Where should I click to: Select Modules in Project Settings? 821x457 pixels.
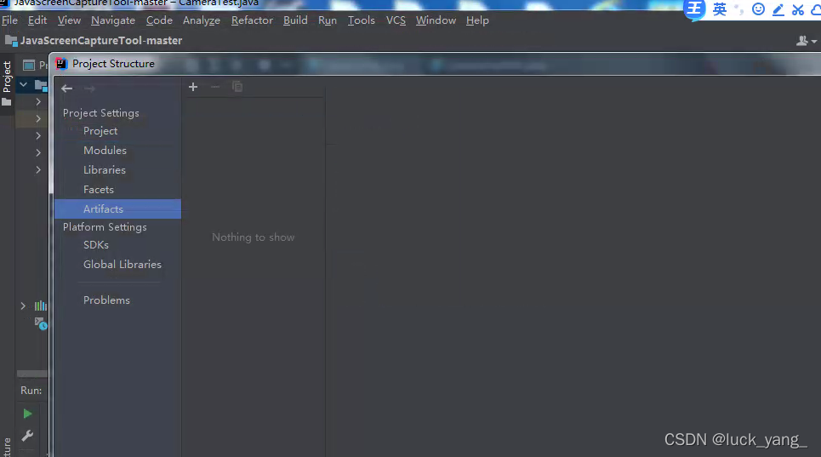[105, 151]
